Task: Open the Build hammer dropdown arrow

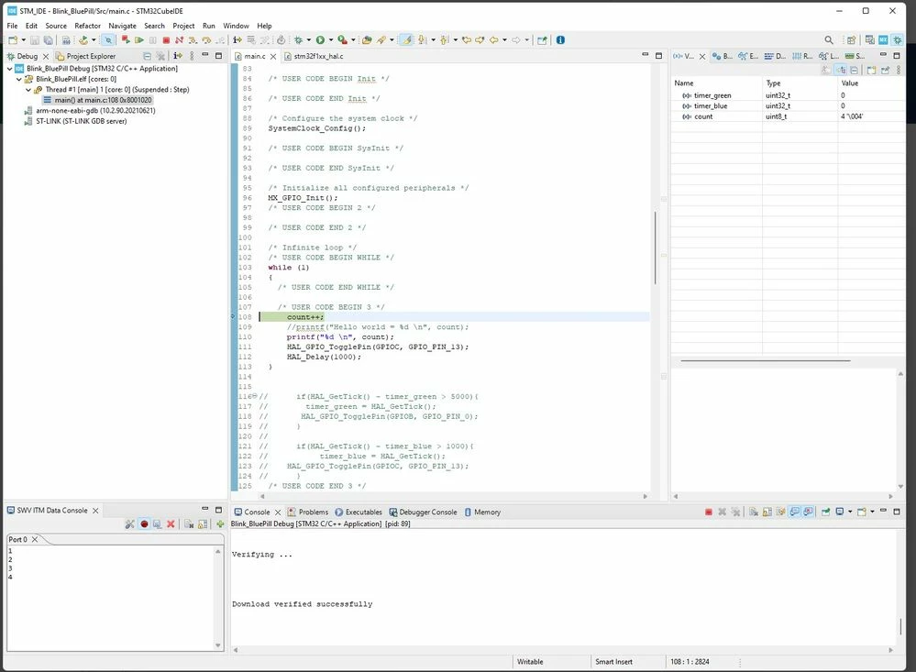Action: coord(94,39)
